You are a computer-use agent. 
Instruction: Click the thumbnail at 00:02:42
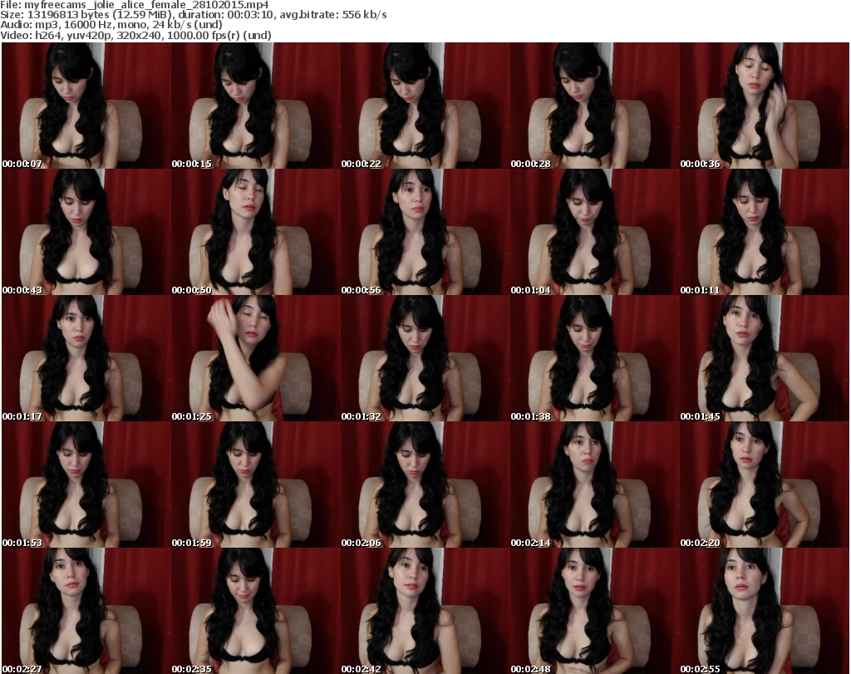click(x=425, y=611)
